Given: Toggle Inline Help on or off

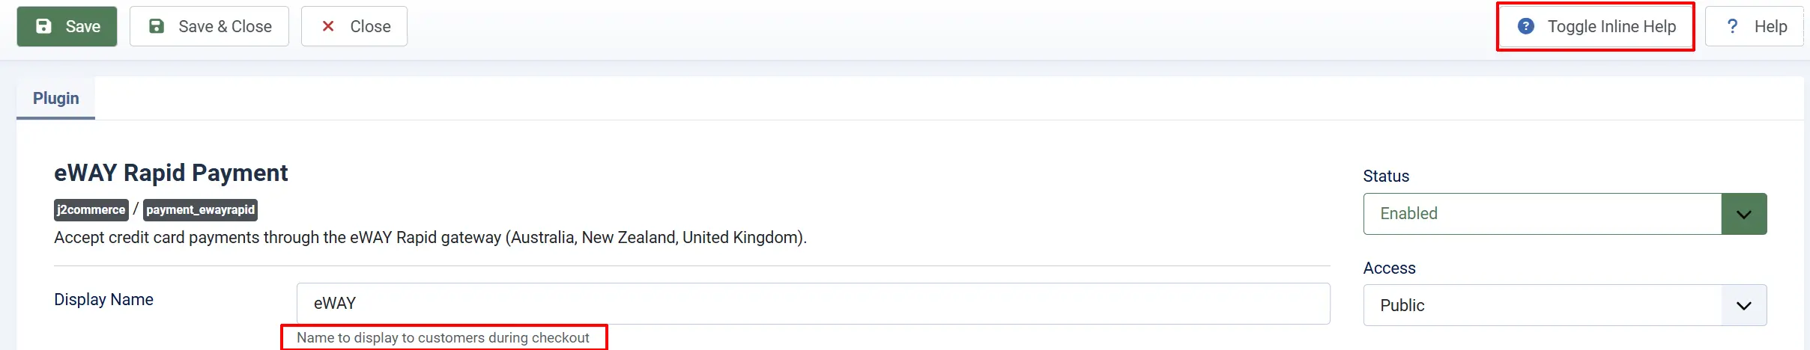Looking at the screenshot, I should [1596, 27].
